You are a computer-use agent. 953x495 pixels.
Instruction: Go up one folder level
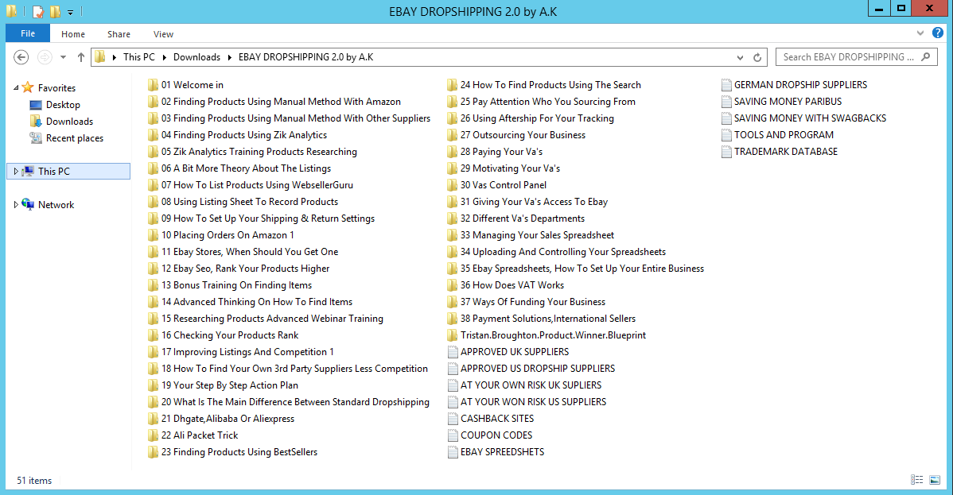click(x=81, y=57)
